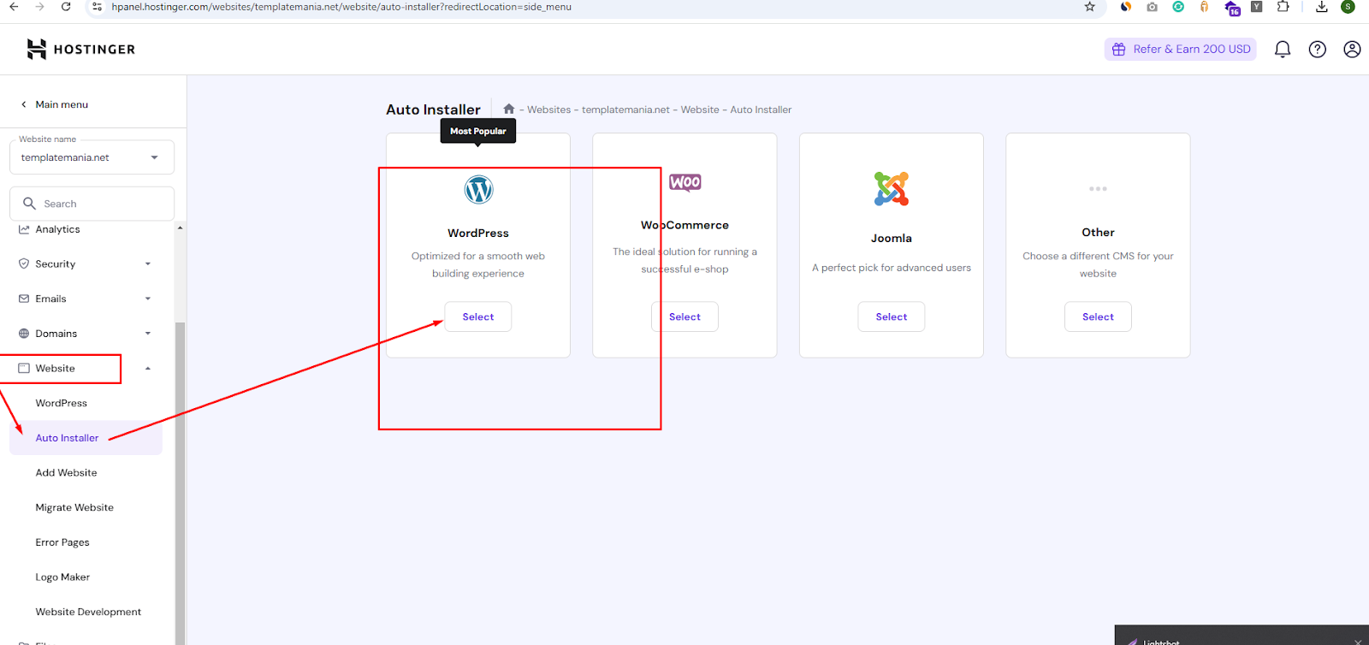This screenshot has height=645, width=1369.
Task: View site information icon beside the URL
Action: (97, 7)
